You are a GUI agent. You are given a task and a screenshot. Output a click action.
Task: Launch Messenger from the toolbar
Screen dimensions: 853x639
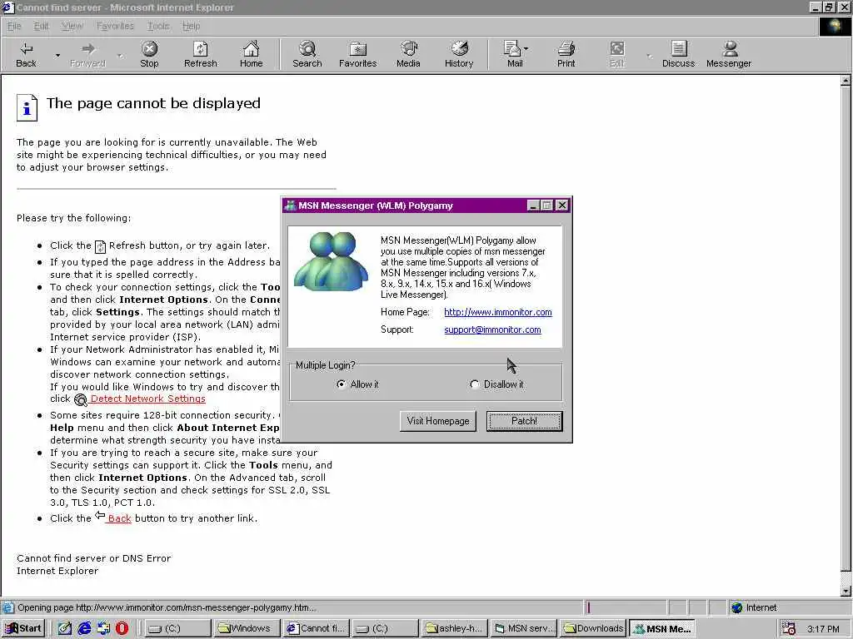click(x=728, y=54)
